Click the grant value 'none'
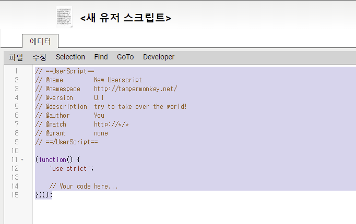 (x=101, y=133)
